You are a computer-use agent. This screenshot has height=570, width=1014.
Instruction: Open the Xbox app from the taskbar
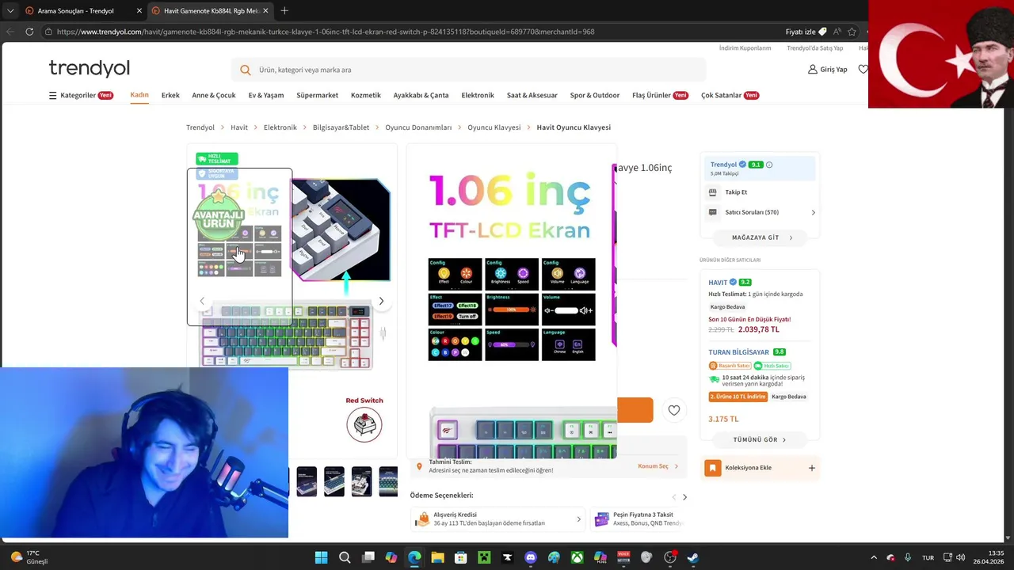click(578, 557)
